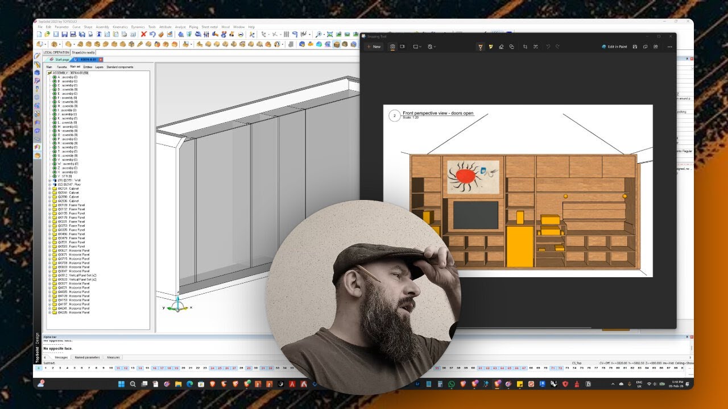This screenshot has width=728, height=409.
Task: Click the Messages tab in alpha bar
Action: pyautogui.click(x=61, y=357)
